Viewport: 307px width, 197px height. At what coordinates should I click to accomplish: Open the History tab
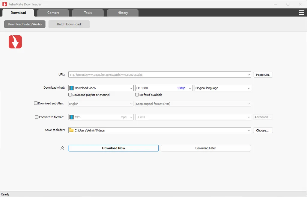123,13
